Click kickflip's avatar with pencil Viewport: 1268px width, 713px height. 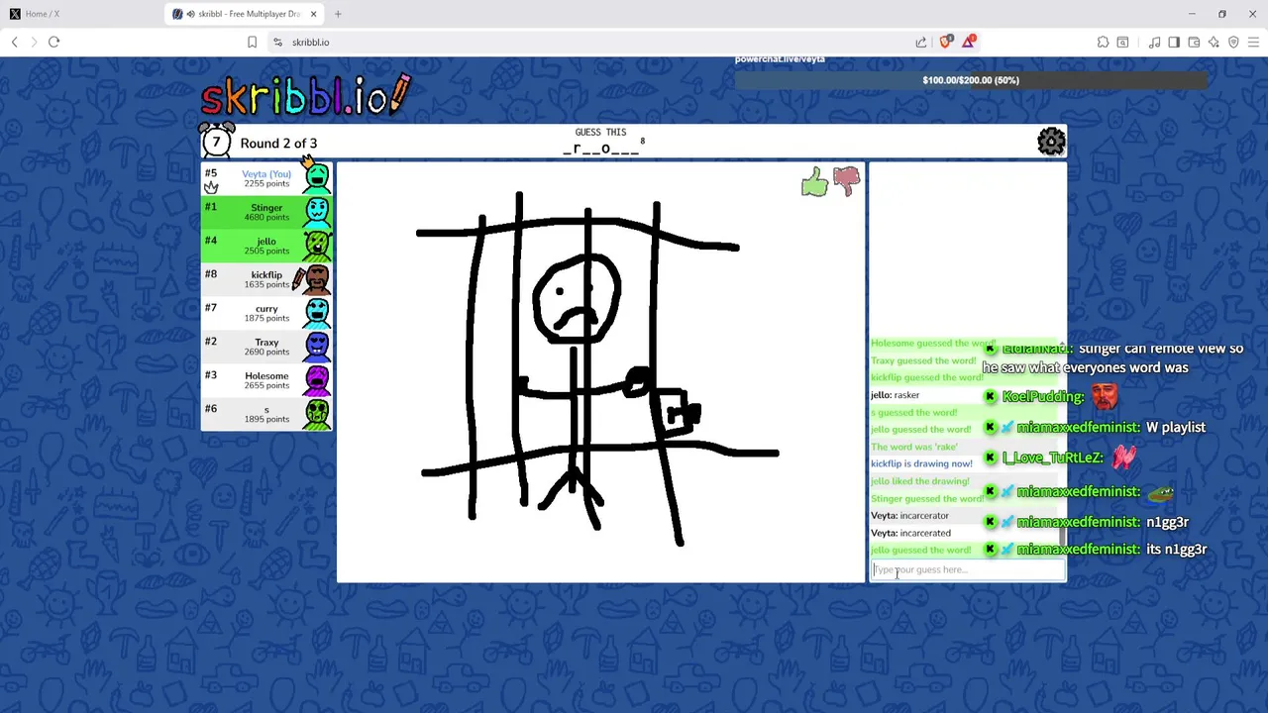coord(315,278)
